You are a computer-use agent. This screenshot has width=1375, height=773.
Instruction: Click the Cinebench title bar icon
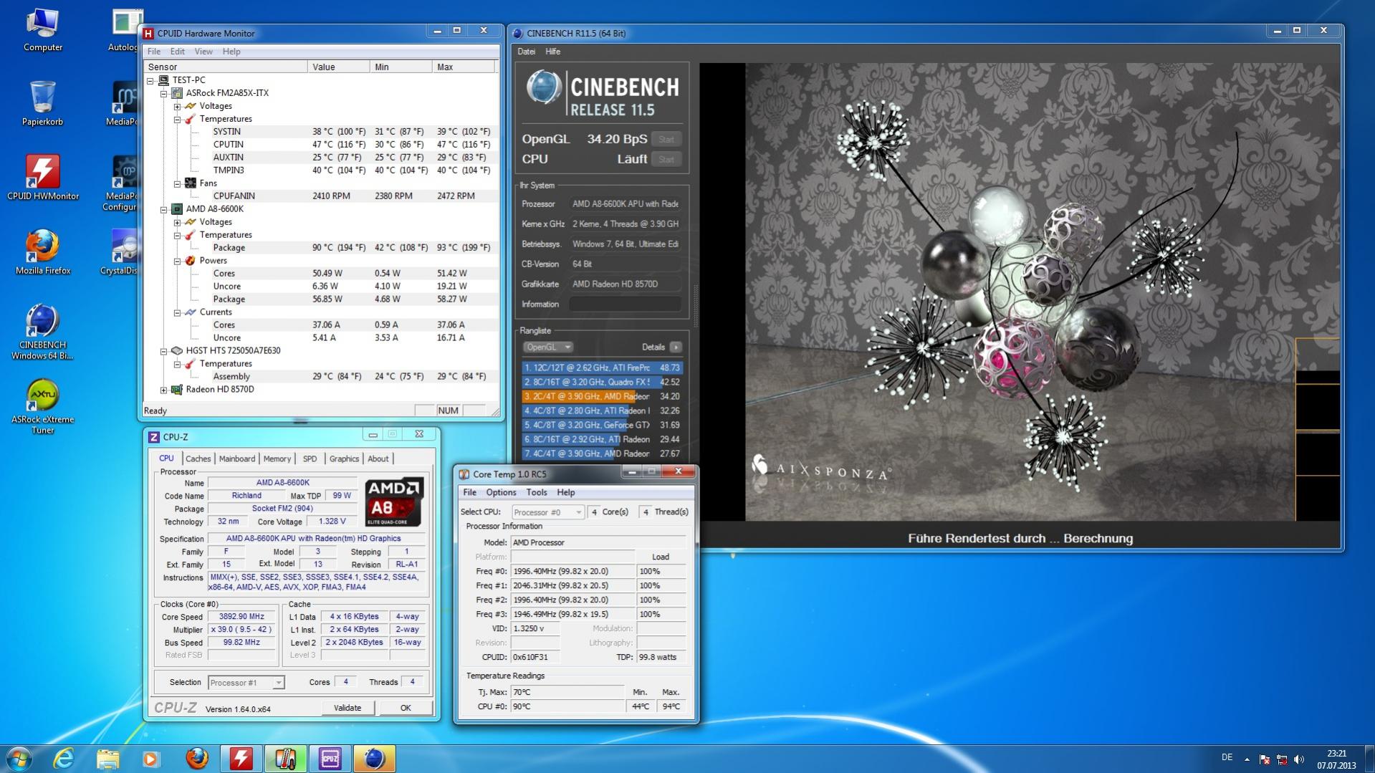pyautogui.click(x=518, y=33)
